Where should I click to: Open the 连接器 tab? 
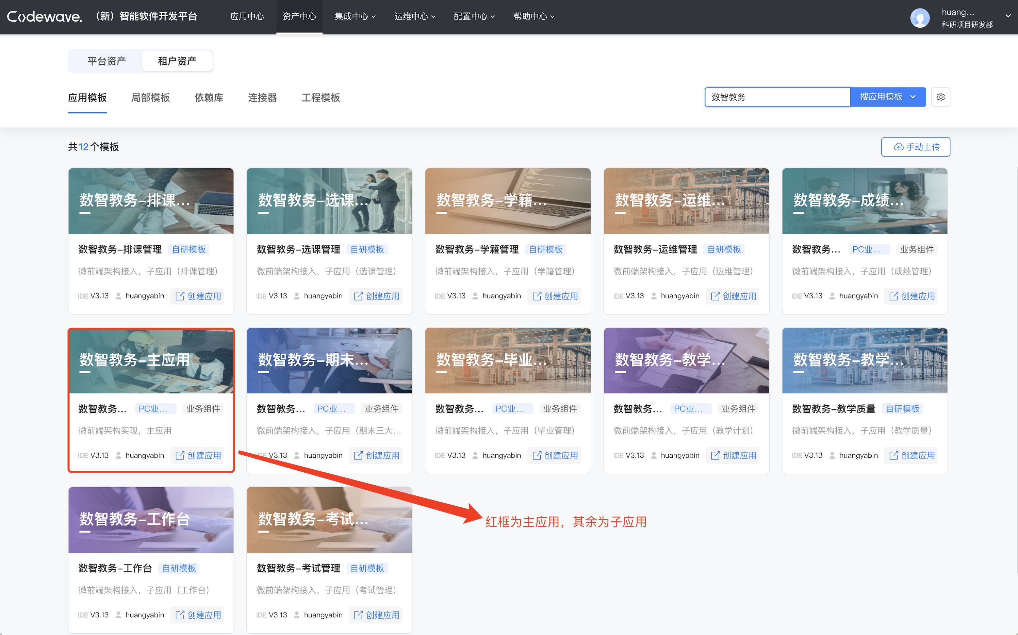pyautogui.click(x=262, y=98)
